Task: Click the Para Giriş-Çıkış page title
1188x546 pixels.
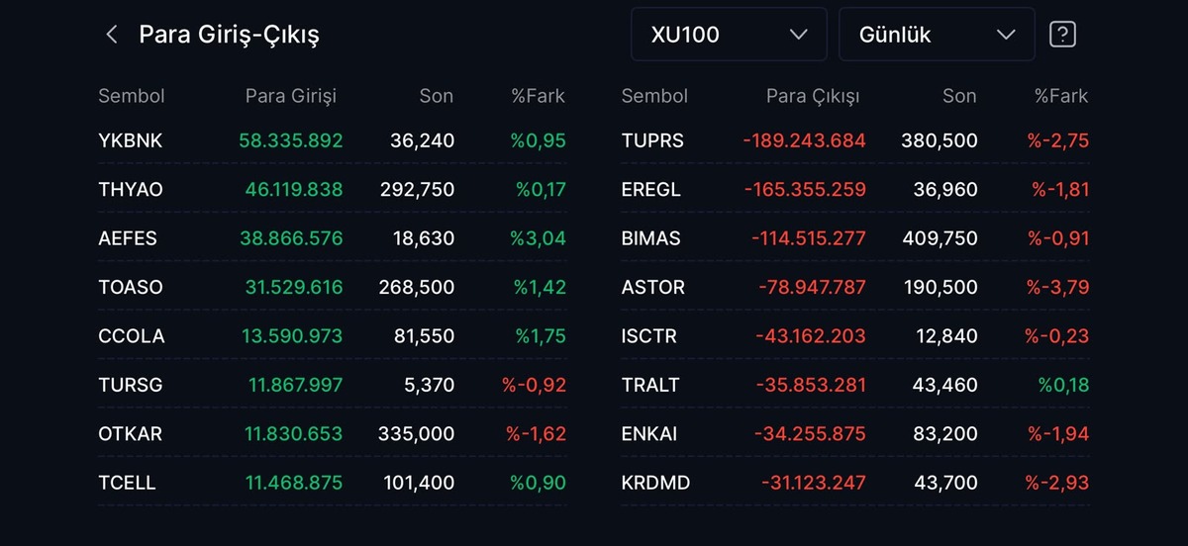Action: click(x=229, y=35)
